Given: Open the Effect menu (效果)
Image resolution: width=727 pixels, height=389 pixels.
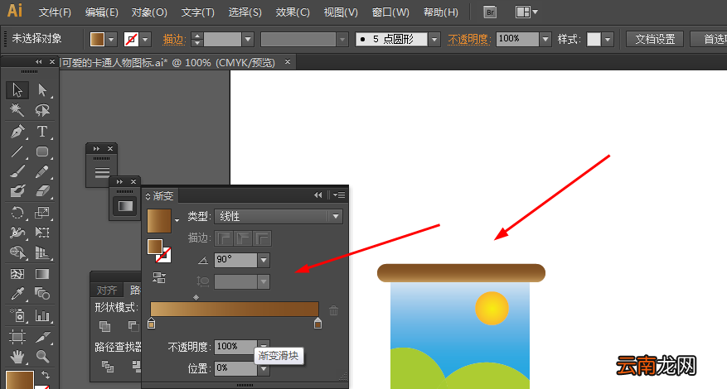Looking at the screenshot, I should click(x=293, y=12).
